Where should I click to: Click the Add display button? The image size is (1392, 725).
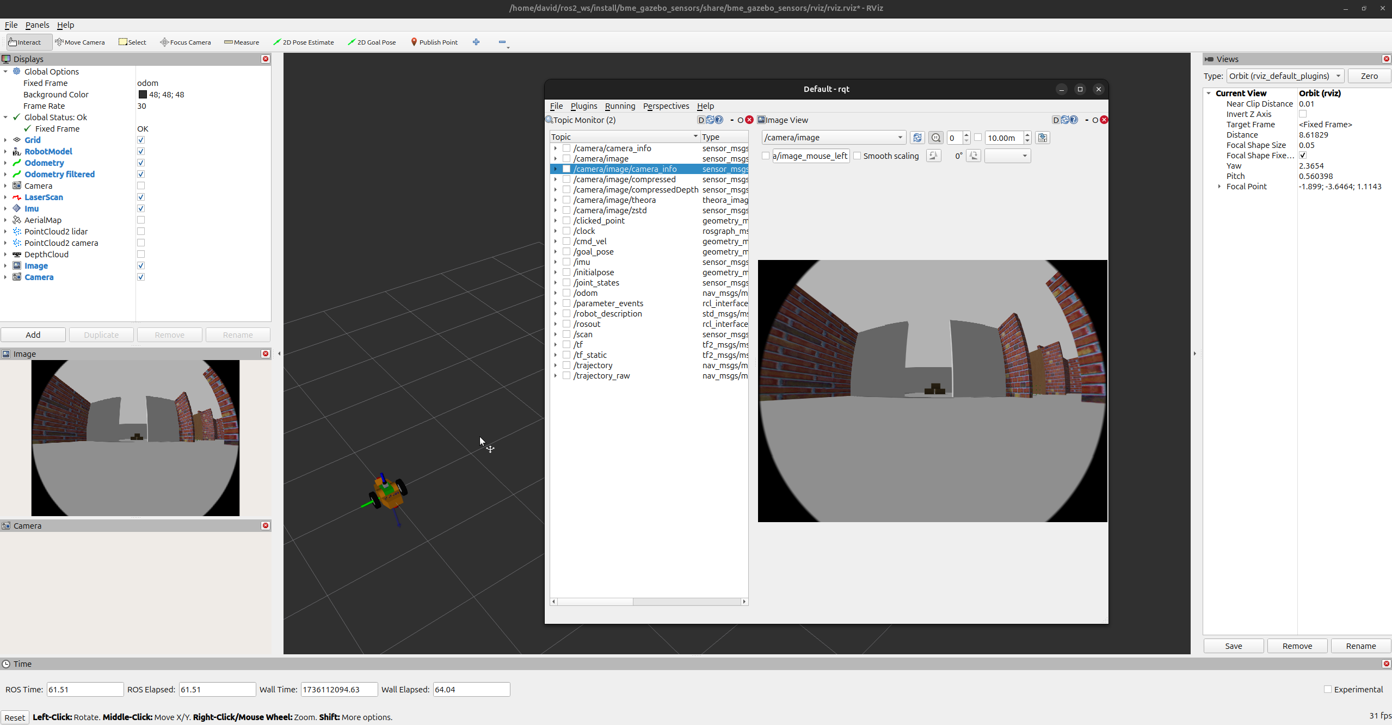(x=33, y=334)
